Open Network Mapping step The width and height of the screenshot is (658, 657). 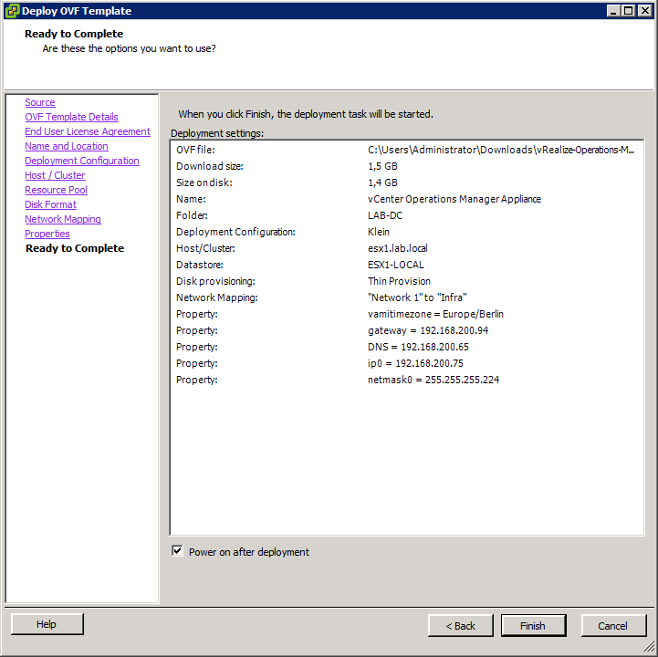click(x=63, y=219)
